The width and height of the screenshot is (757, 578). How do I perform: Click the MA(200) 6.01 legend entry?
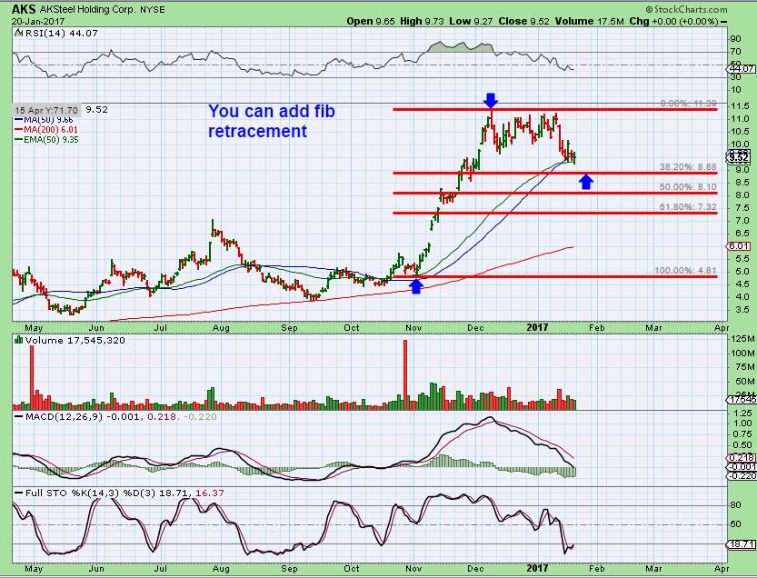(46, 129)
